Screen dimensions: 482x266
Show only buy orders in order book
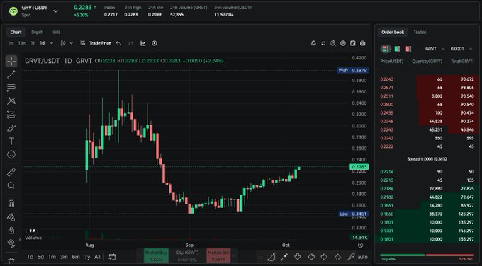(397, 49)
